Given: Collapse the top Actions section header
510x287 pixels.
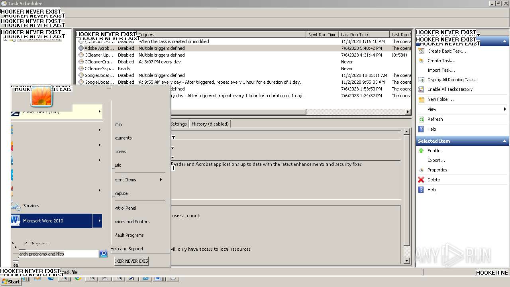Looking at the screenshot, I should click(504, 41).
